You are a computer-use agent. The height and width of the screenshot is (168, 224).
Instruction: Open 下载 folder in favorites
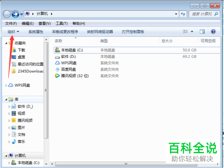click(22, 50)
